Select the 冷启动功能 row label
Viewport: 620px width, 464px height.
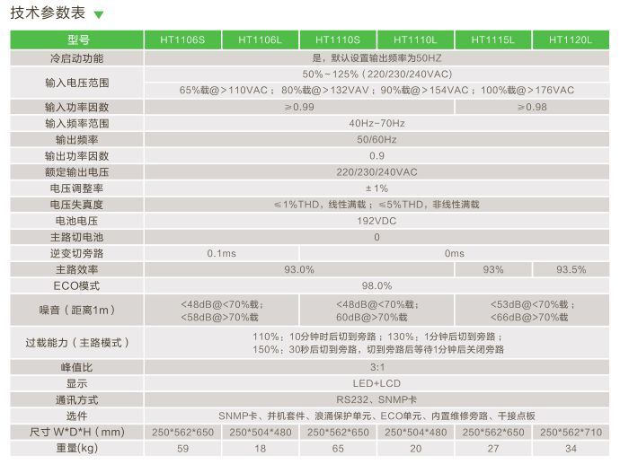point(77,57)
